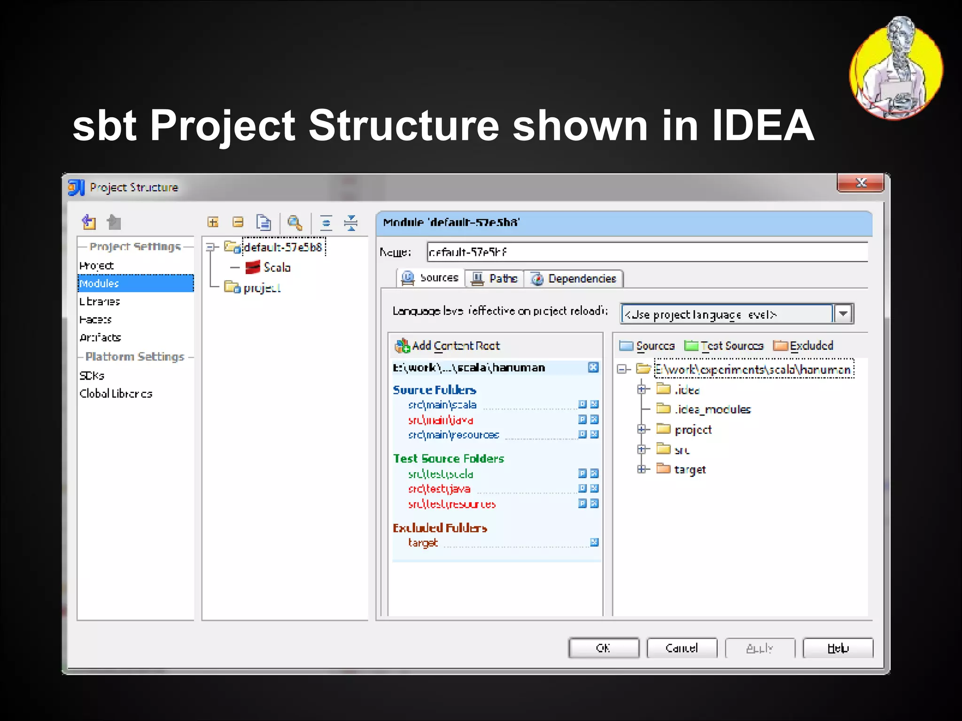The width and height of the screenshot is (962, 721).
Task: Unmark src\main\java source folder with X
Action: tap(594, 419)
